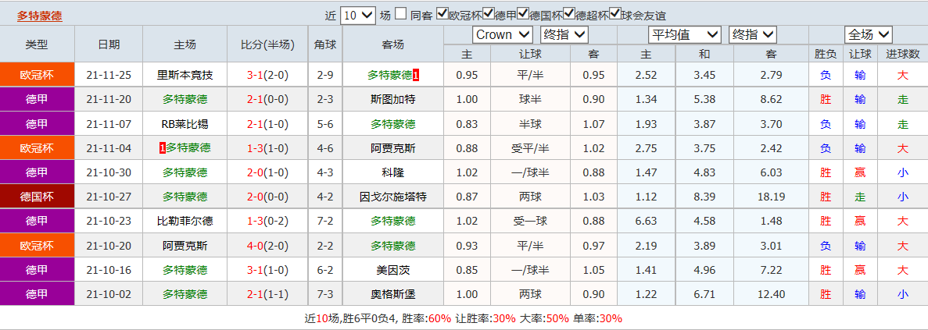The image size is (928, 330).
Task: Click the red card badge in the 21-11-04 row
Action: 162,148
